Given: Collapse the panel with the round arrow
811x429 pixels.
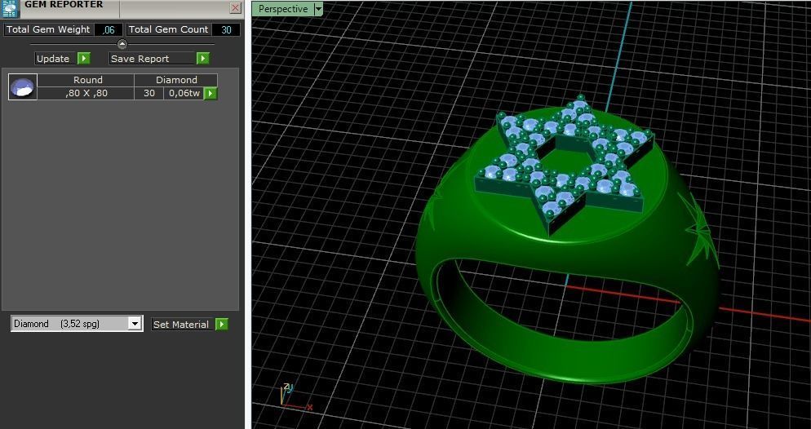Looking at the screenshot, I should click(122, 44).
